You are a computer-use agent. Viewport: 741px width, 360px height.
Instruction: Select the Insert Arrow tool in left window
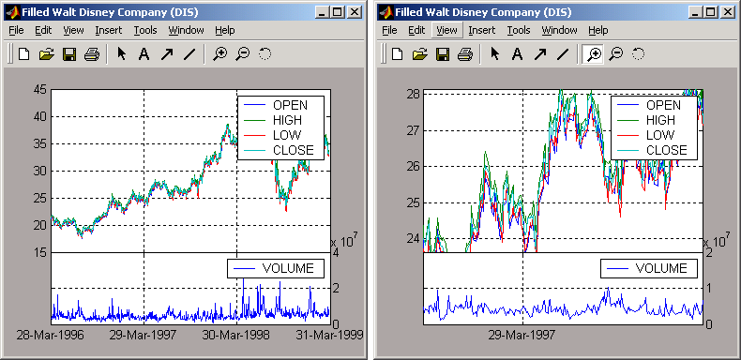pyautogui.click(x=166, y=54)
